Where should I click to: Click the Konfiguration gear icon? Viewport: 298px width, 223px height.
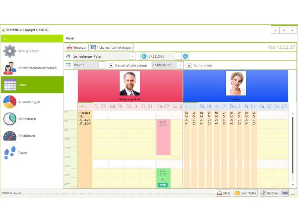[10, 51]
